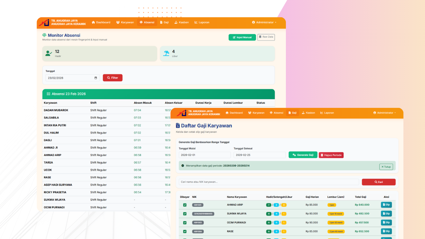Click the beach umbrella icon on Libur card
The width and height of the screenshot is (425, 239).
click(x=166, y=53)
